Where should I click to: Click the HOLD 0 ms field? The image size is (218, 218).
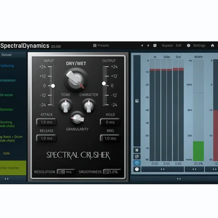click(x=110, y=122)
